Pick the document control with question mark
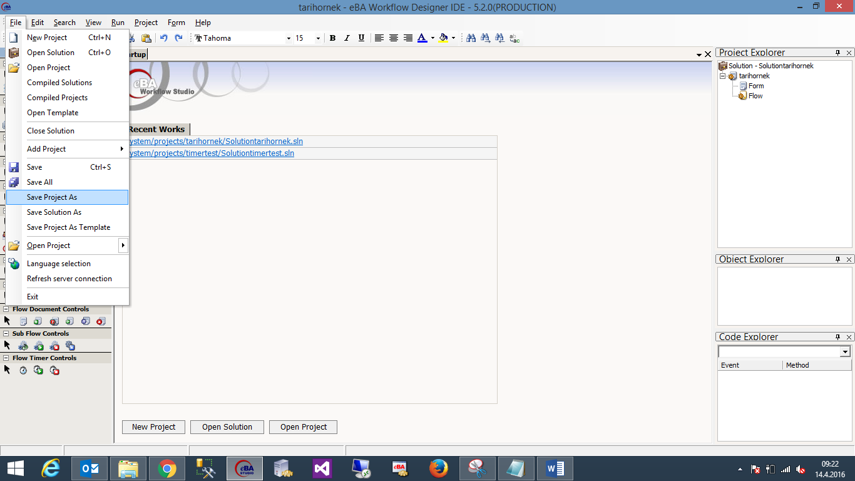 (54, 321)
